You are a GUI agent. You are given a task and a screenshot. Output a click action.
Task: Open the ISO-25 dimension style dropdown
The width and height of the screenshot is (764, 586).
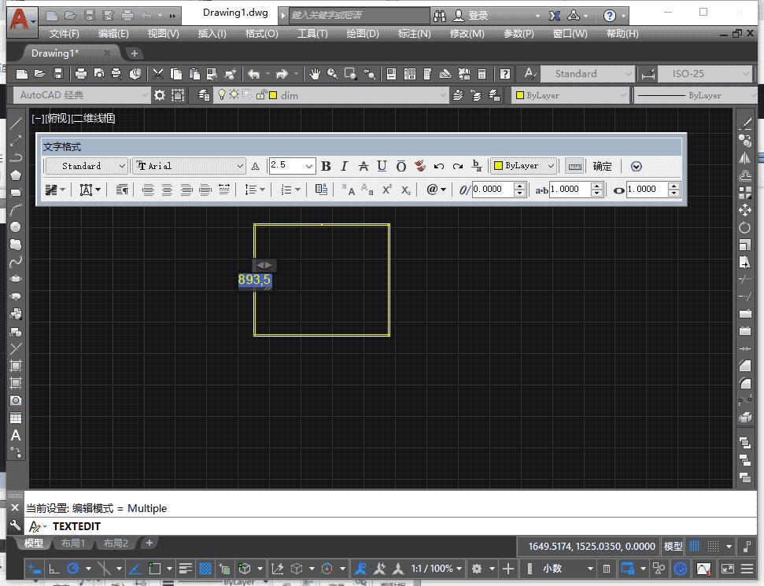point(704,74)
